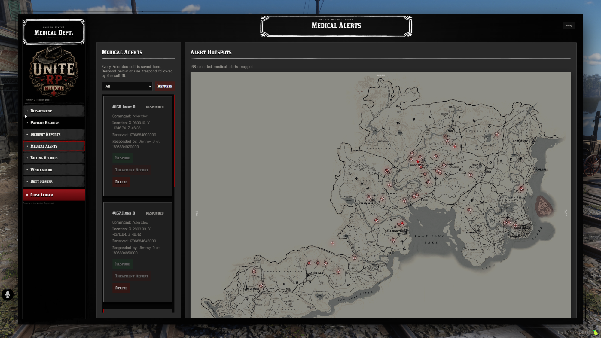The width and height of the screenshot is (601, 338).
Task: View the Duty Roster
Action: (54, 181)
